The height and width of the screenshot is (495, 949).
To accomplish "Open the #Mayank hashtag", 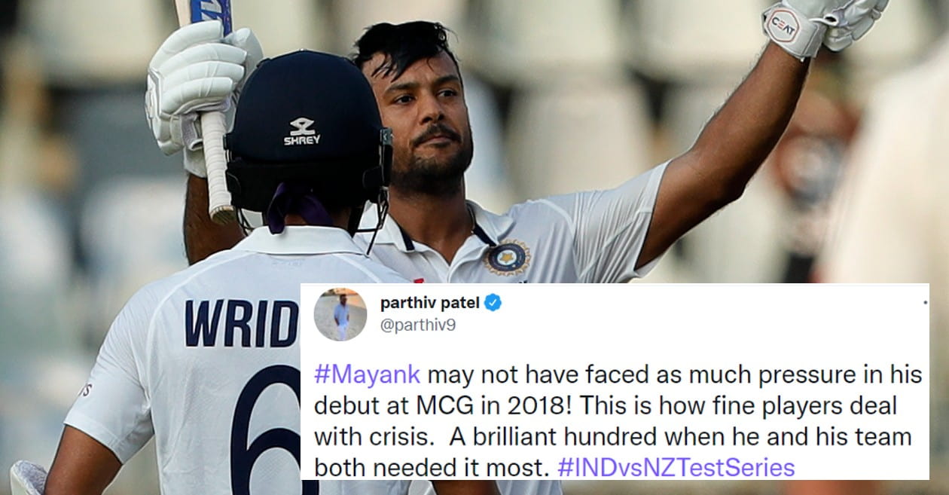I will pyautogui.click(x=368, y=375).
